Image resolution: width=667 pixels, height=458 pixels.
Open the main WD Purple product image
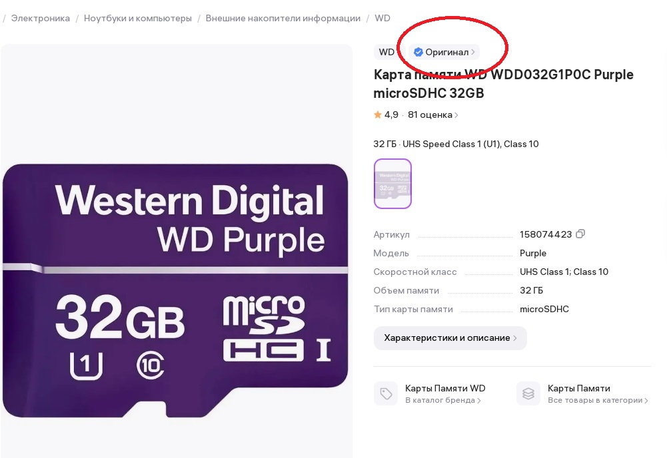pos(176,251)
